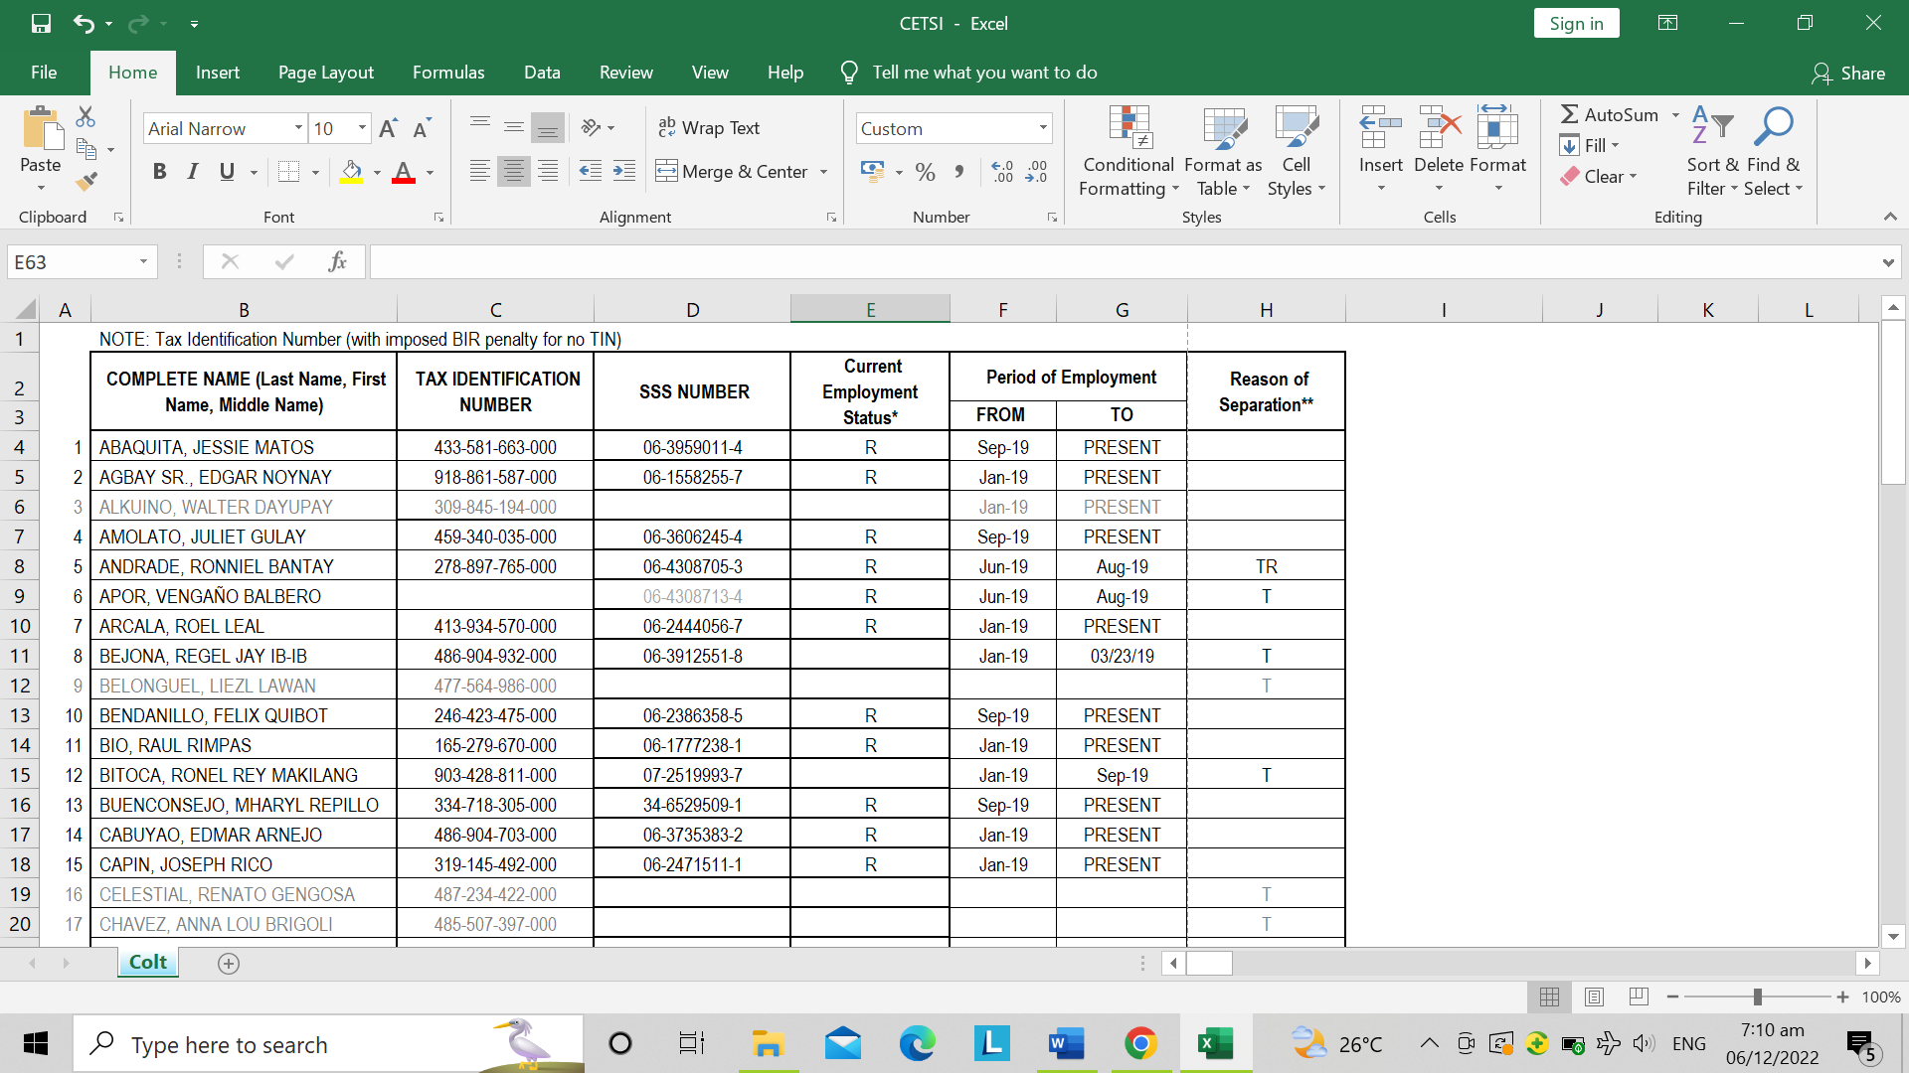Toggle bold formatting
The image size is (1909, 1073).
159,172
